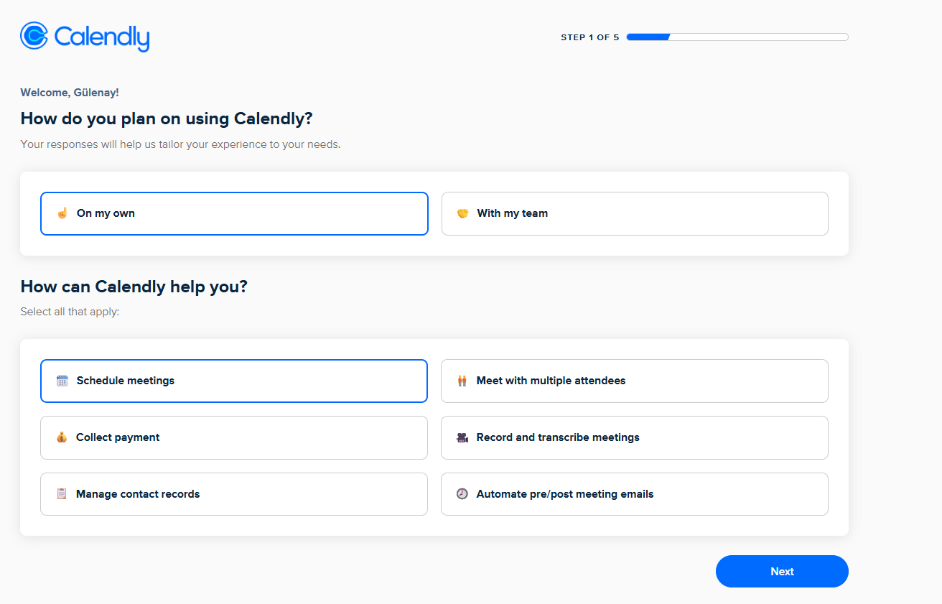Viewport: 942px width, 604px height.
Task: Click the clipboard icon for contact records
Action: point(62,494)
